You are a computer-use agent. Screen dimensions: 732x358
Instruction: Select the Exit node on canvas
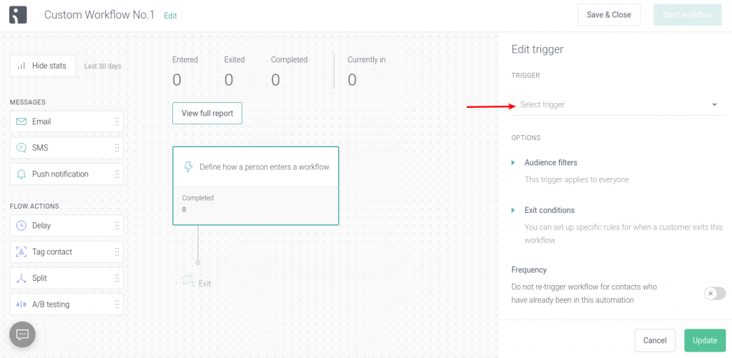pos(197,283)
